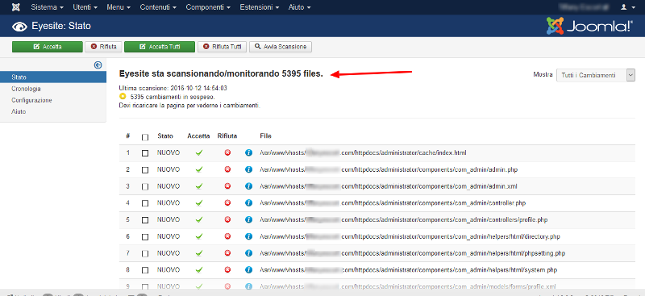645x296 pixels.
Task: Open the Sistema menu
Action: pos(47,7)
